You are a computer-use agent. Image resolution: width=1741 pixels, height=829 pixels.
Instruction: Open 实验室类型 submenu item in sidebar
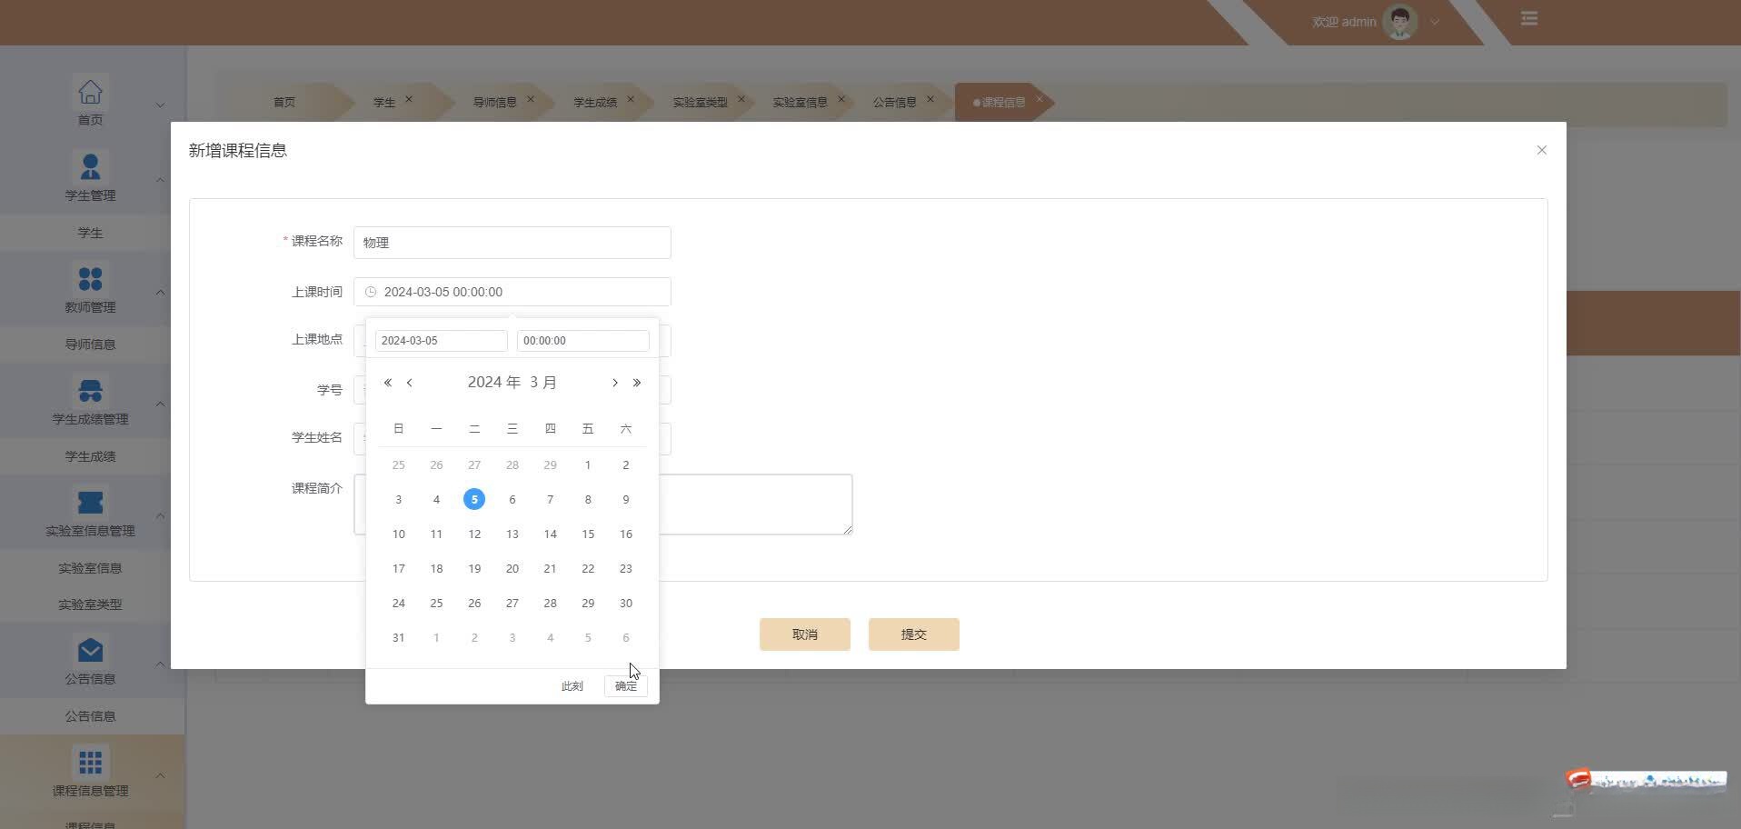[x=90, y=604]
